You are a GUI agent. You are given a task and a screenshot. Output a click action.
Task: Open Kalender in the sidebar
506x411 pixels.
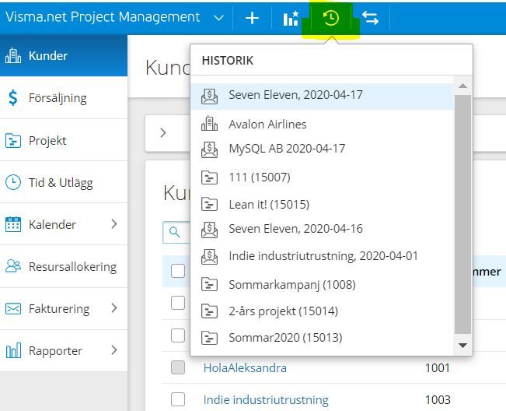point(64,224)
